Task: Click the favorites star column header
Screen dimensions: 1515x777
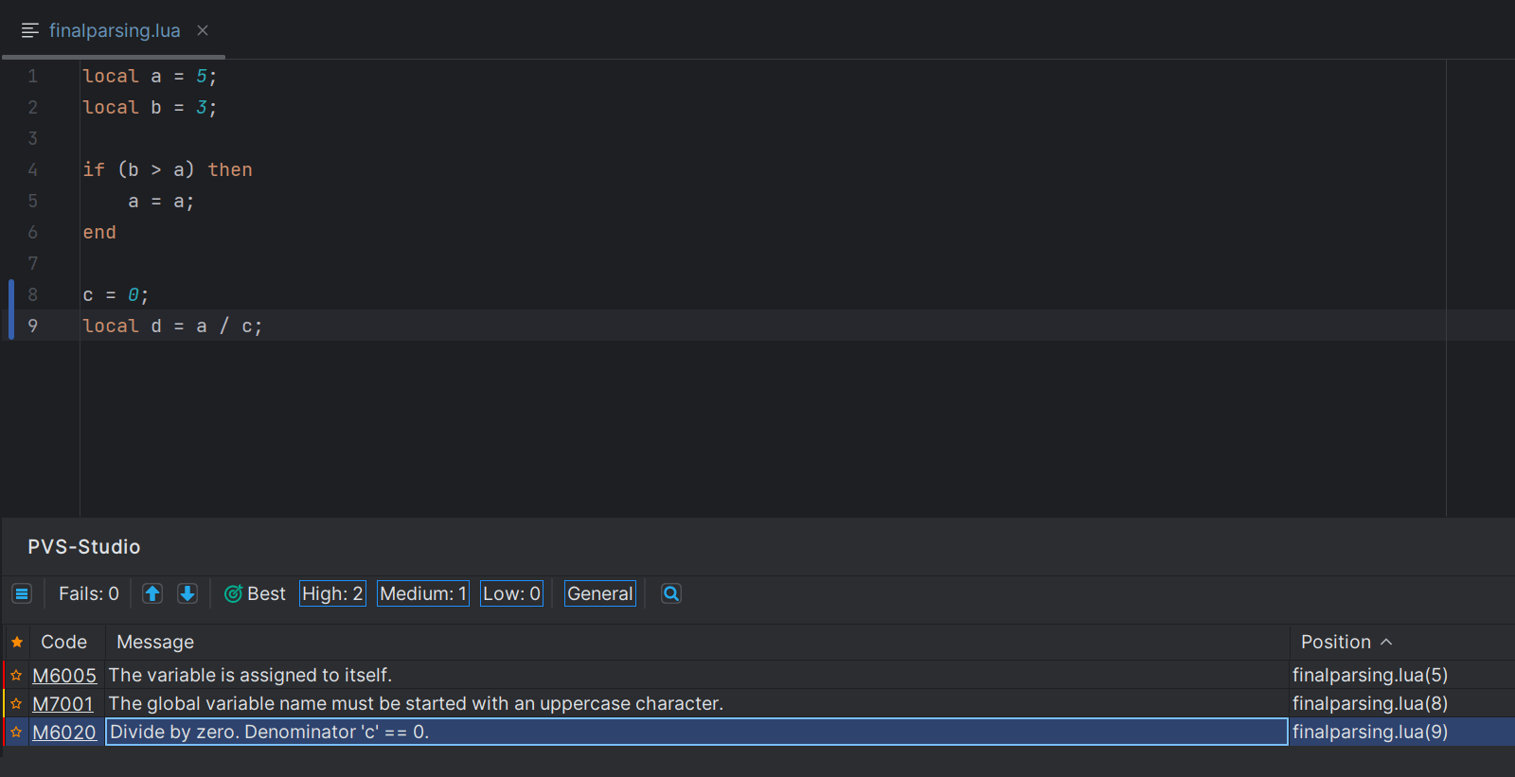Action: coord(16,642)
